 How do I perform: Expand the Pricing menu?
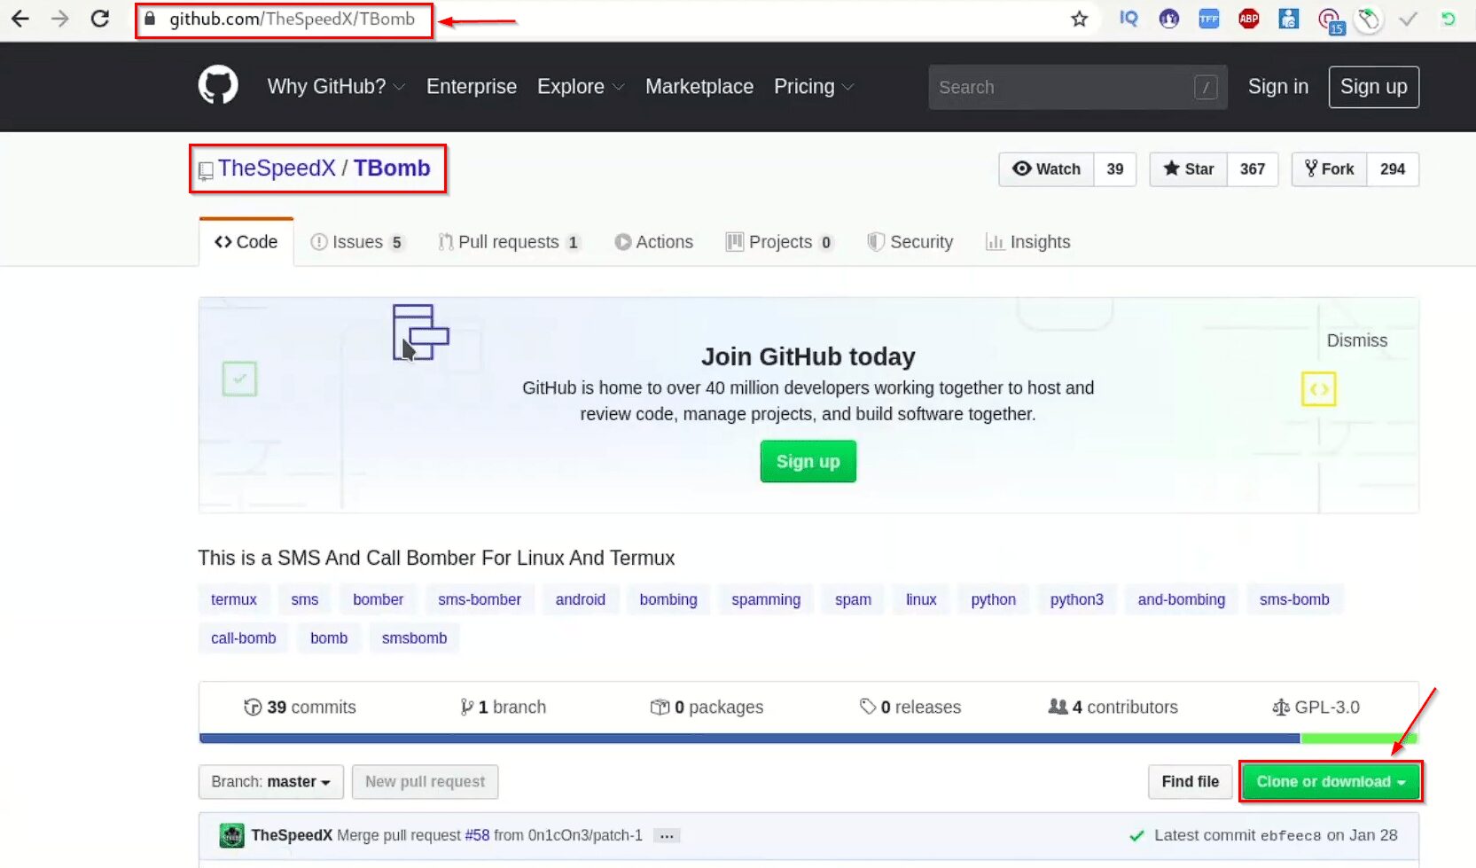[814, 87]
